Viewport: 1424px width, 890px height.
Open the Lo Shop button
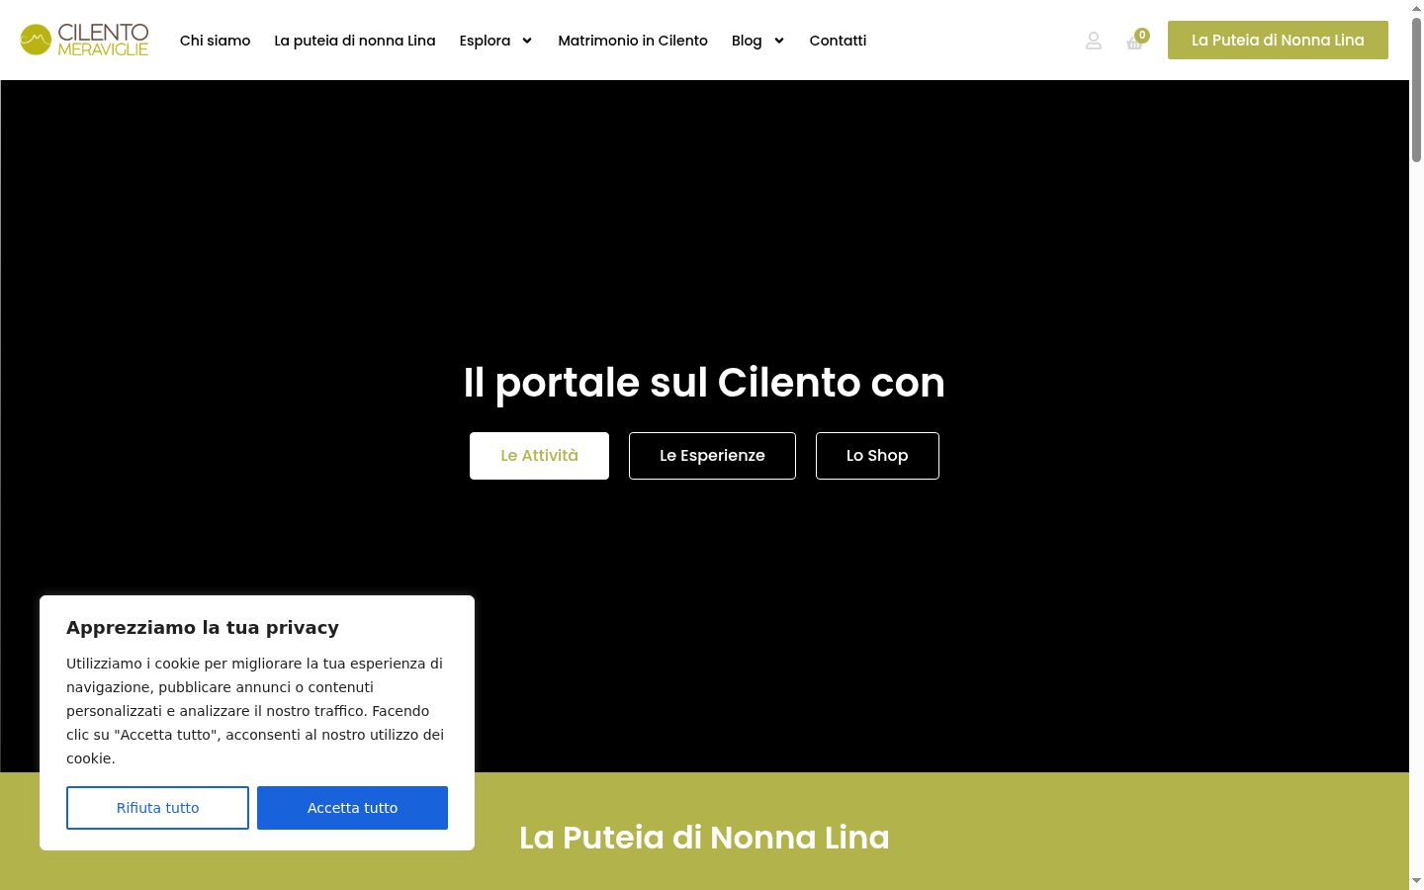[877, 456]
